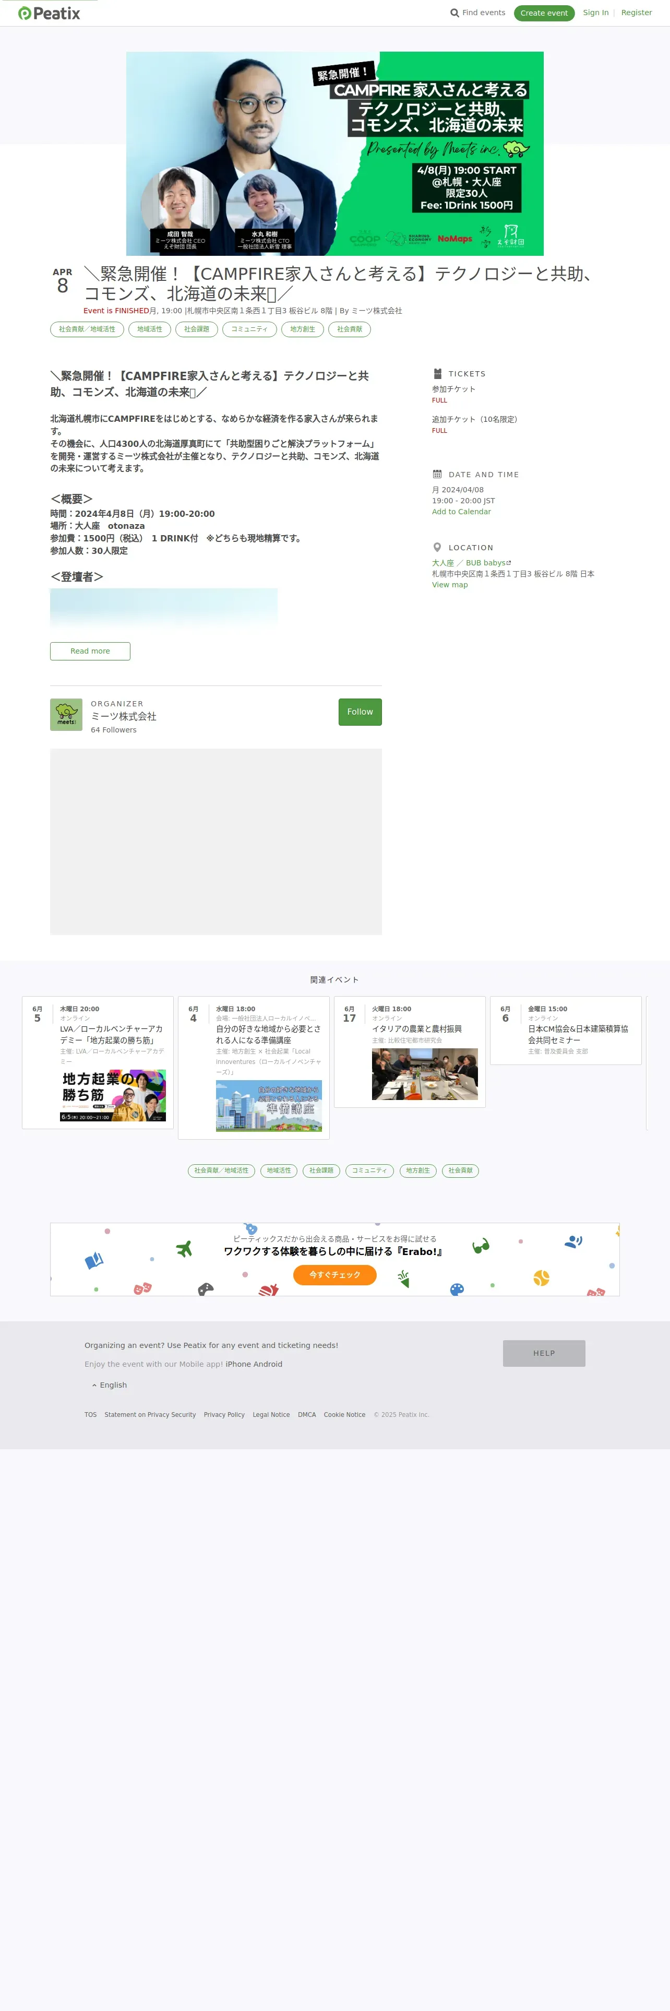
Task: Select the lower 社会課題 tag
Action: [321, 1170]
